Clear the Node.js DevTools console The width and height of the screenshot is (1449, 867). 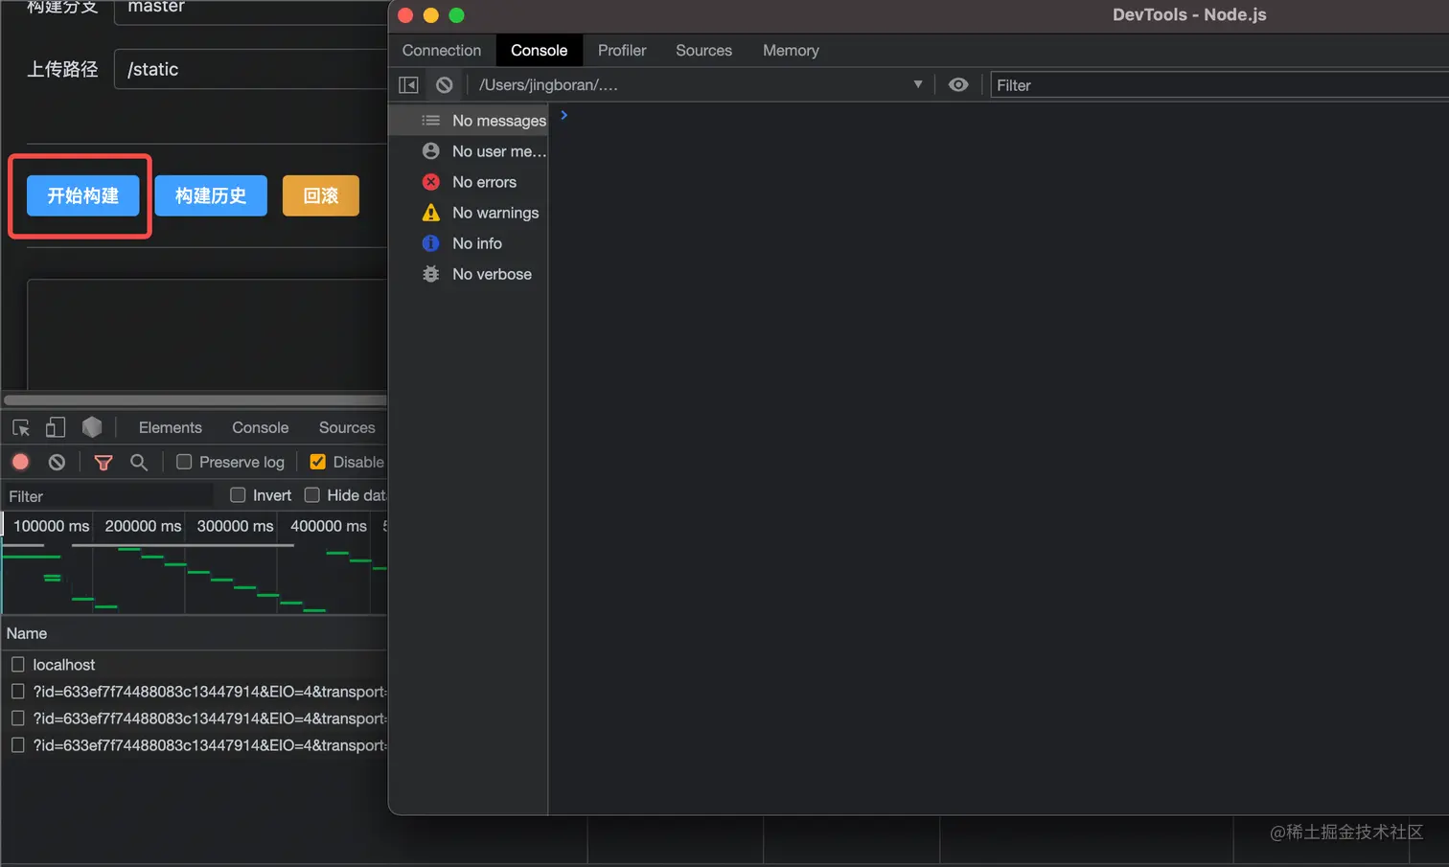click(445, 85)
